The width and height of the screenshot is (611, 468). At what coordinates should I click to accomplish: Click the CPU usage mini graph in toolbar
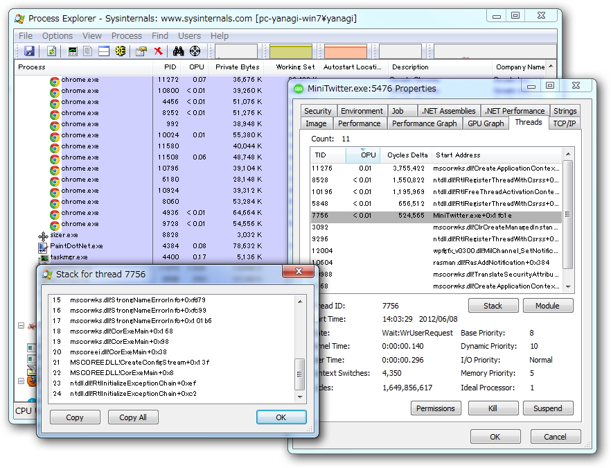pyautogui.click(x=236, y=51)
